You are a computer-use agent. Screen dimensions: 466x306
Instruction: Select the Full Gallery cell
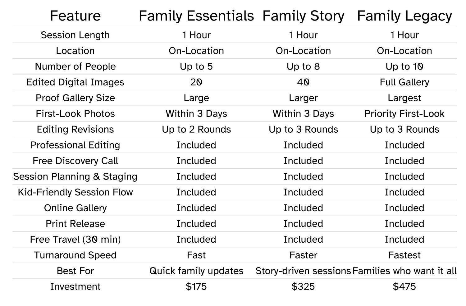coord(404,82)
